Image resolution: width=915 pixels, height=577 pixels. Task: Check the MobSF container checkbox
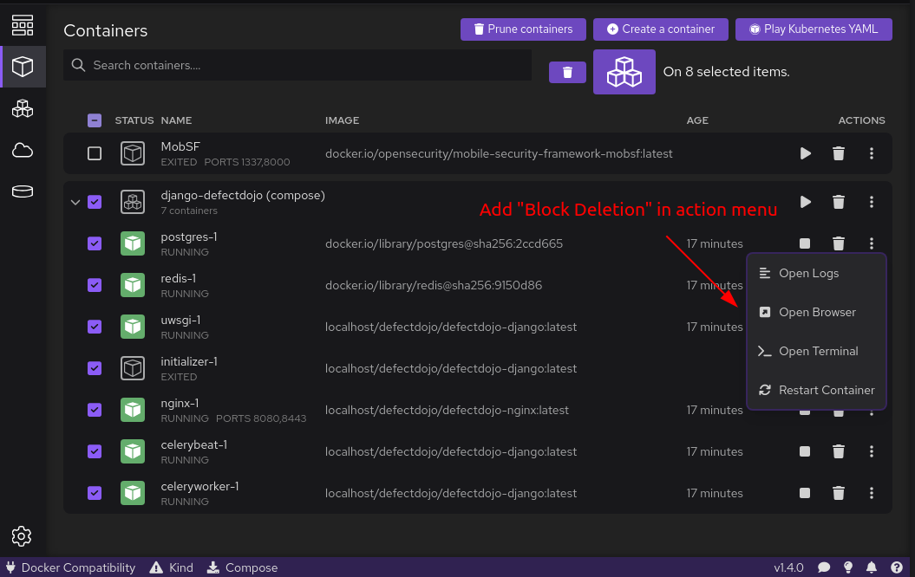coord(95,153)
